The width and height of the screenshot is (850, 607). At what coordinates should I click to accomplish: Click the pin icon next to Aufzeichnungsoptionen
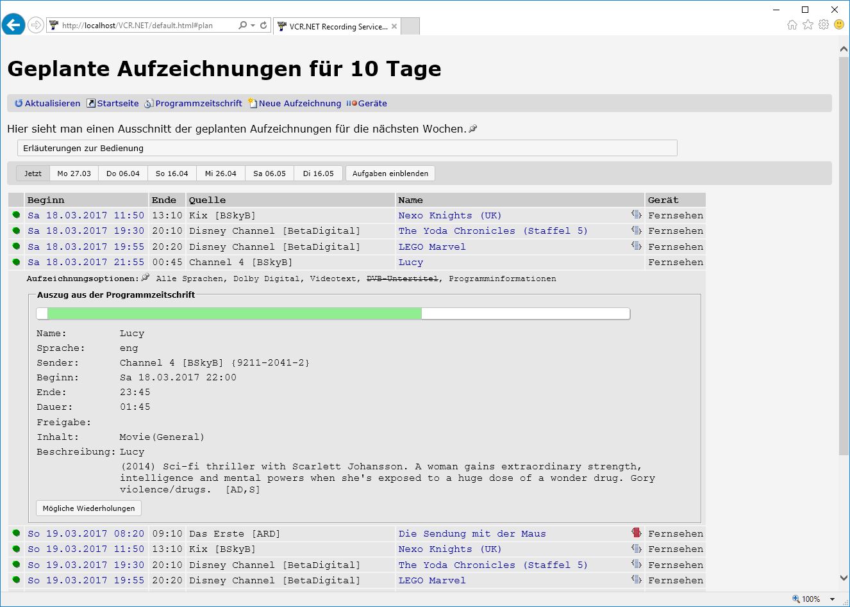click(146, 277)
